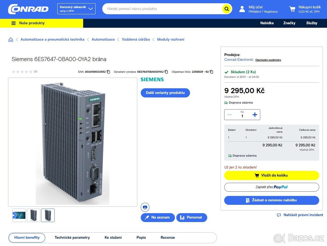The height and width of the screenshot is (246, 327).
Task: Open Conrad Electronic seller link
Action: tap(239, 60)
